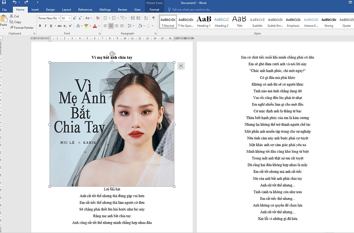Sort text A to Z
Screen dimensions: 354x233
(146, 18)
